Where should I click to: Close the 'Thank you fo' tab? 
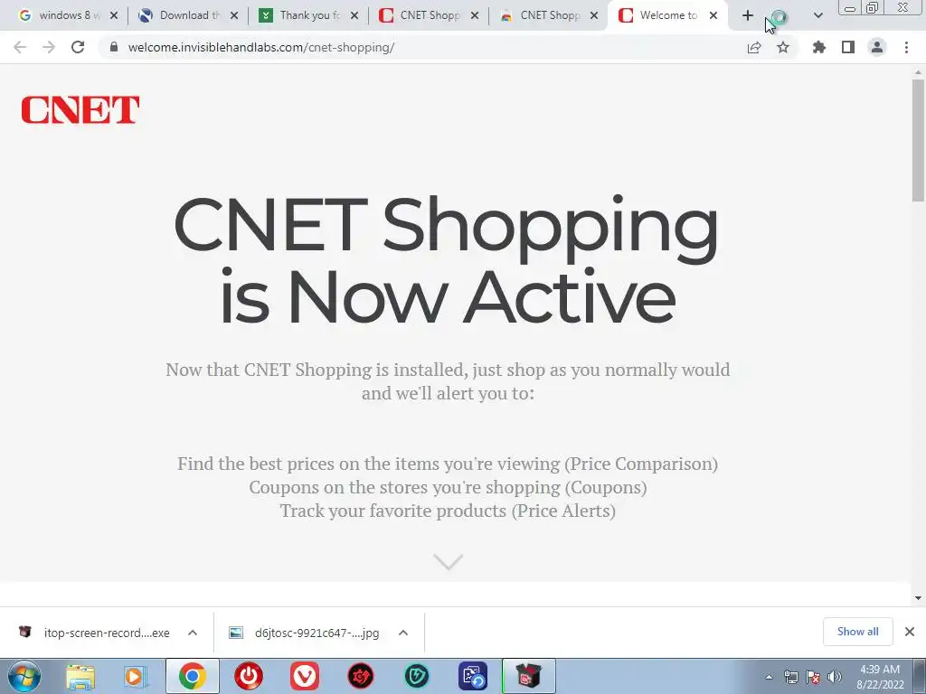click(354, 16)
